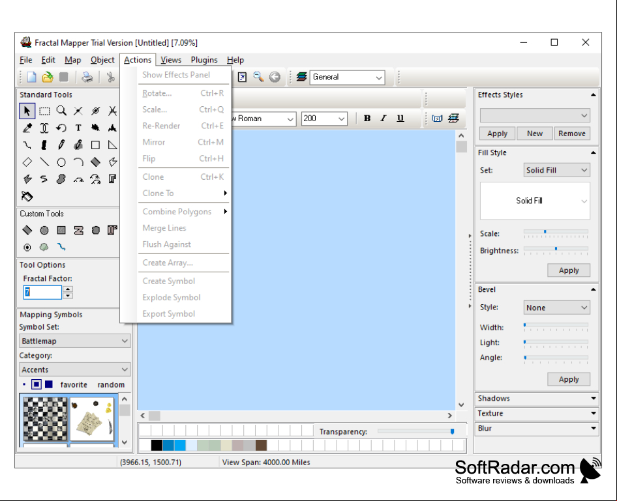Image resolution: width=617 pixels, height=501 pixels.
Task: Toggle bold text formatting
Action: pos(367,119)
